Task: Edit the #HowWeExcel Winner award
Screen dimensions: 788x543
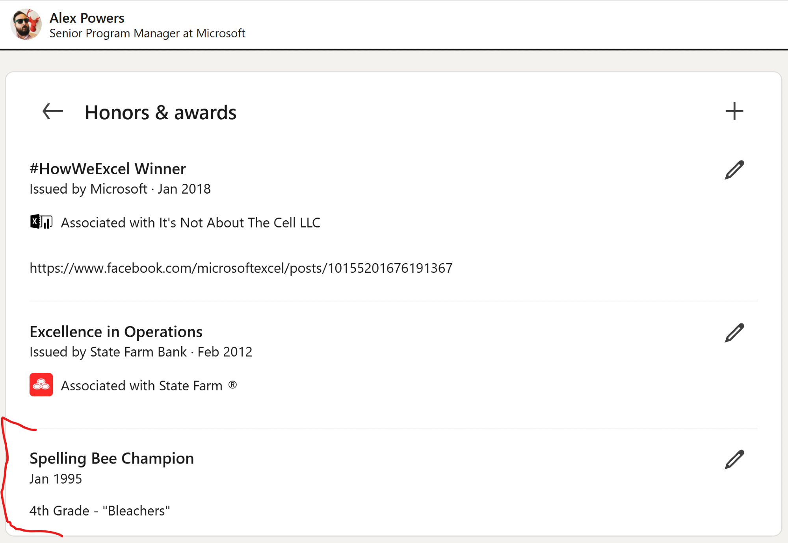Action: pos(734,170)
